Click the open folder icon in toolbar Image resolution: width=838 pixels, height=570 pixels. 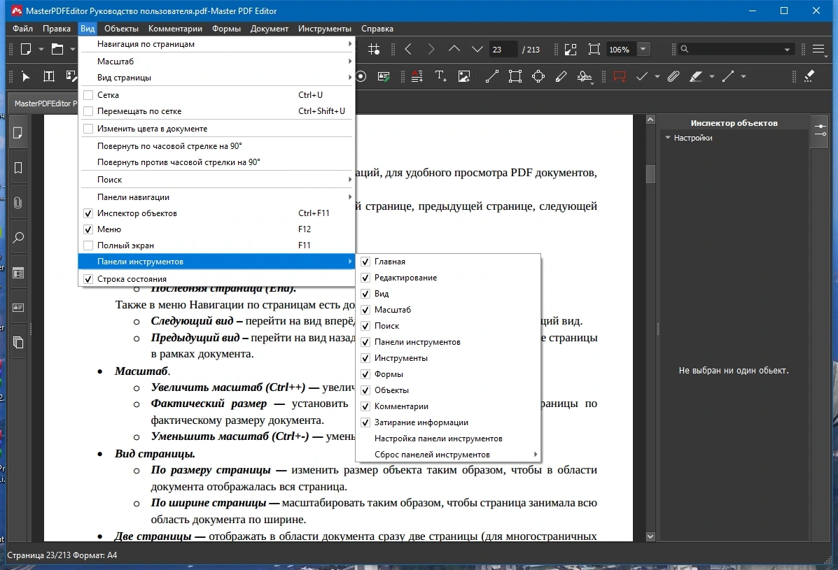pos(57,49)
